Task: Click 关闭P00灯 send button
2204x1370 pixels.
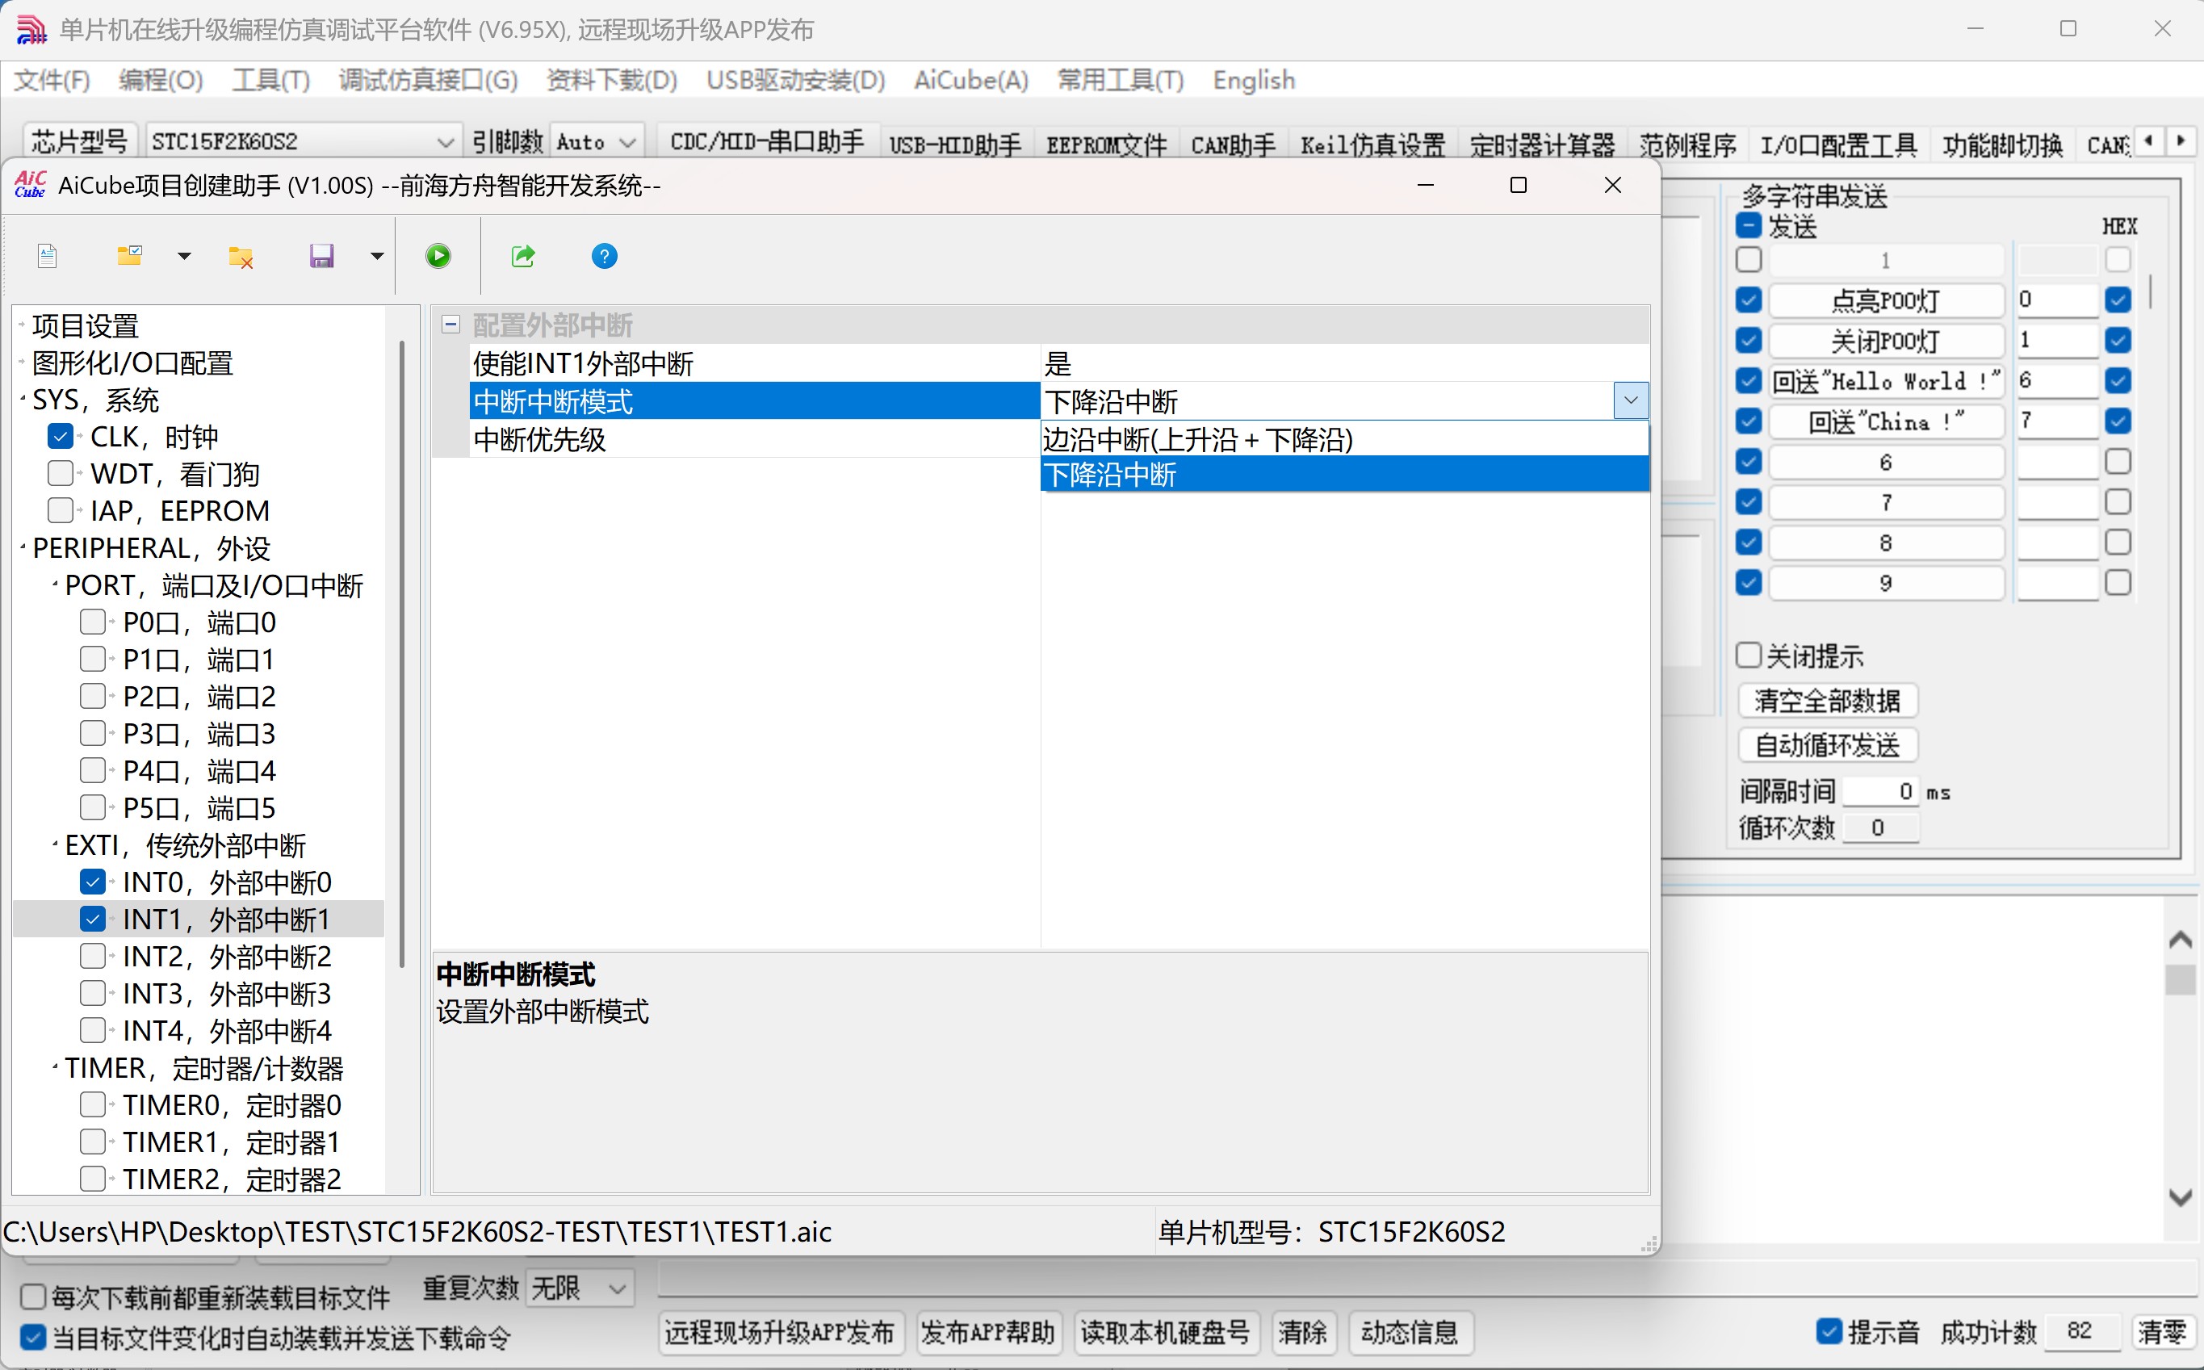Action: (1885, 341)
